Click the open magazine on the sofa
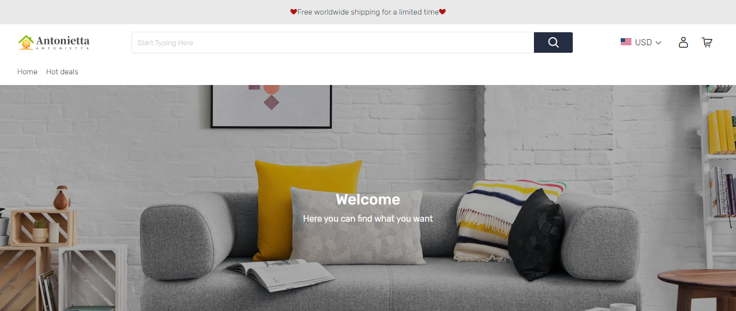Screen dimensions: 736x311 click(280, 273)
